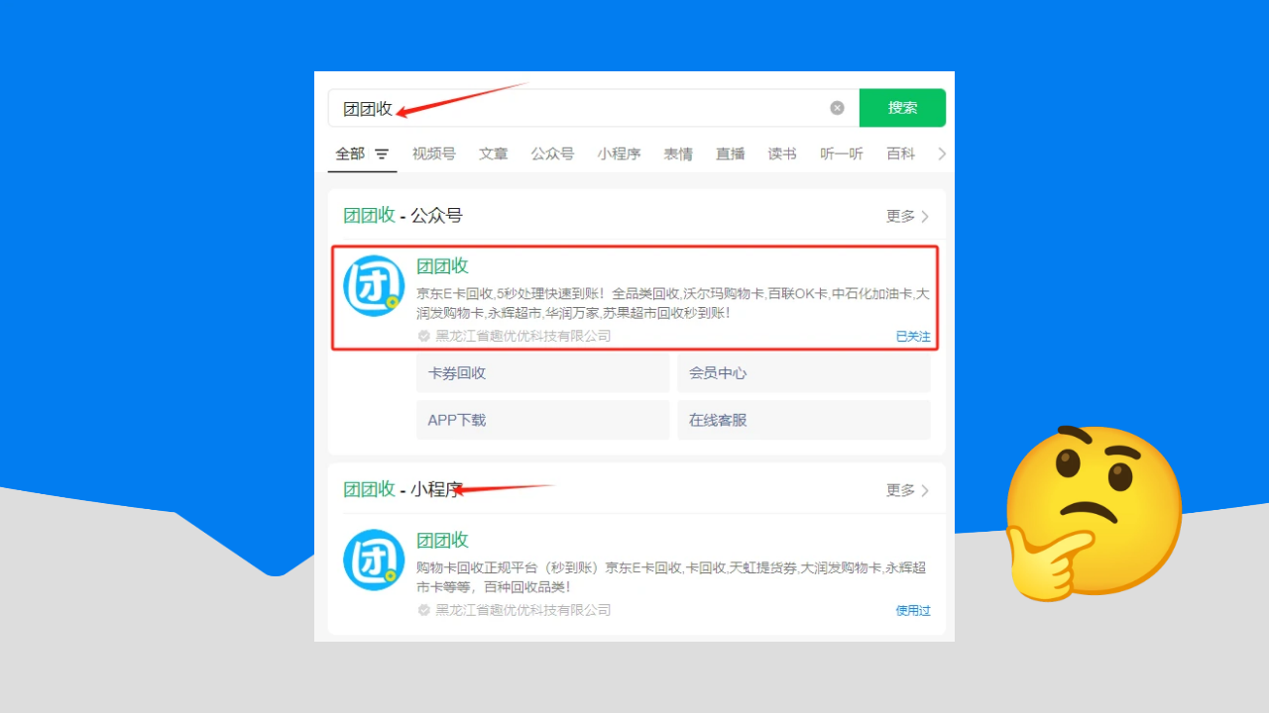This screenshot has height=713, width=1269.
Task: Click the 已关注 status label
Action: click(x=913, y=337)
